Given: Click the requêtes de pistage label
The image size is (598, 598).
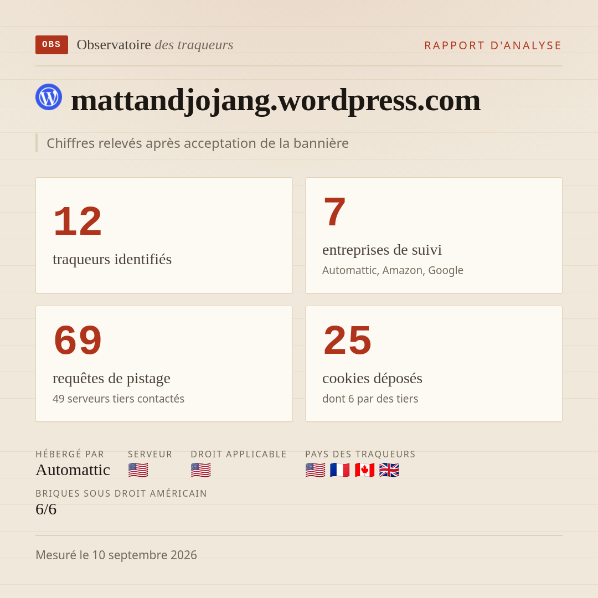Looking at the screenshot, I should (111, 378).
